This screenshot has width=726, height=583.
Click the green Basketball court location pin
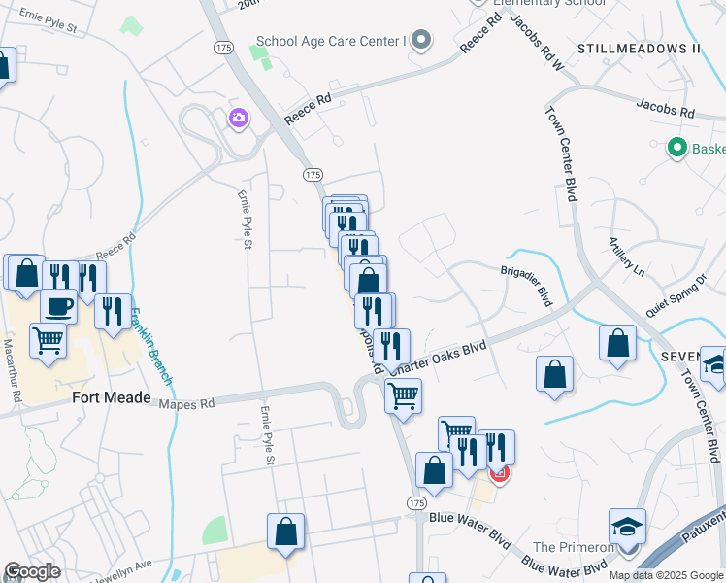coord(676,149)
